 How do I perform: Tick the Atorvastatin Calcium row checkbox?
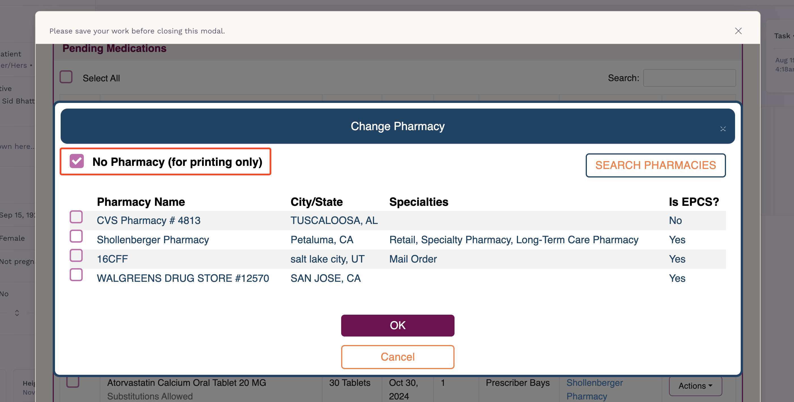coord(73,382)
